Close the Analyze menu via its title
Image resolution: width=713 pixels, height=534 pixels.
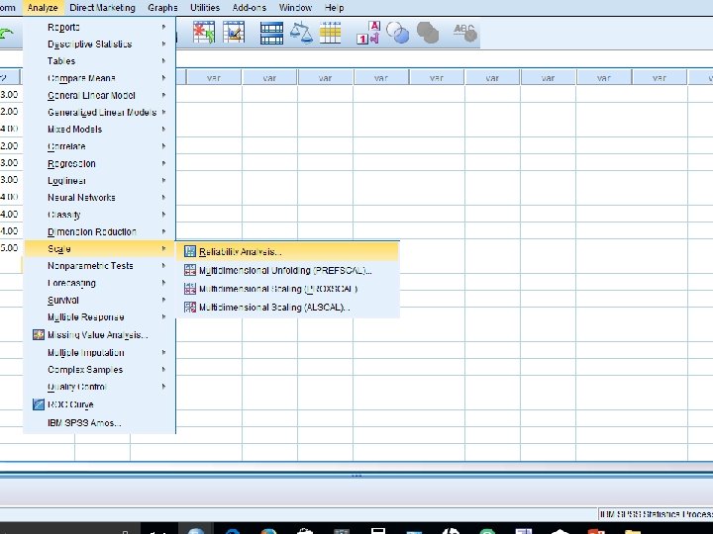[43, 8]
